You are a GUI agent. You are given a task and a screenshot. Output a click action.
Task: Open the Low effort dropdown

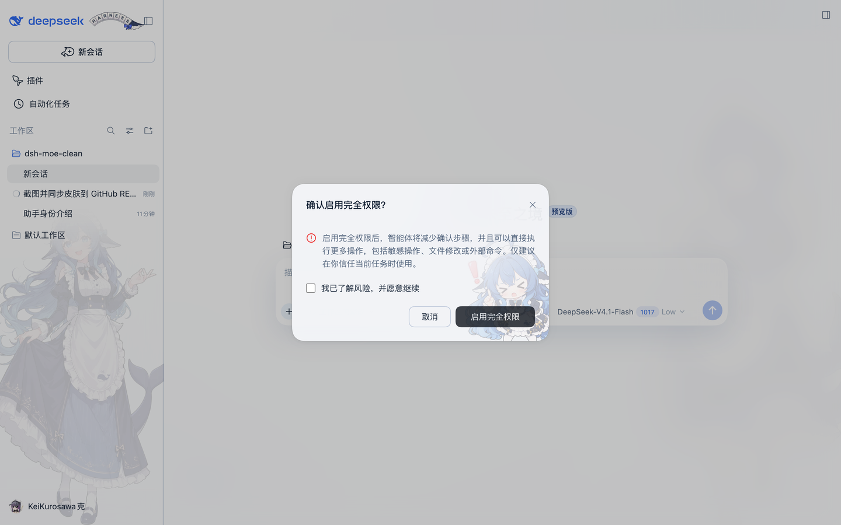coord(673,312)
